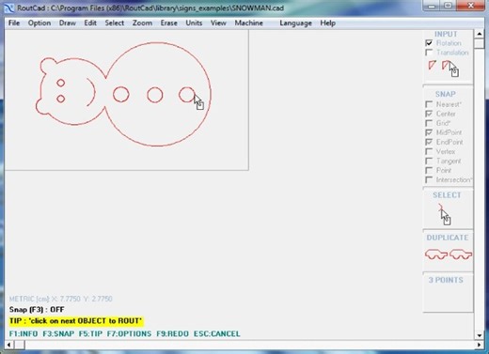Click the 'Snap (F3) : OFF' status text

(x=37, y=310)
